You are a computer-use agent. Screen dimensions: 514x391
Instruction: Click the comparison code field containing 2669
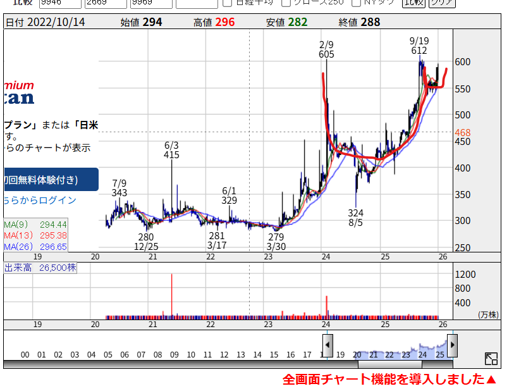106,3
